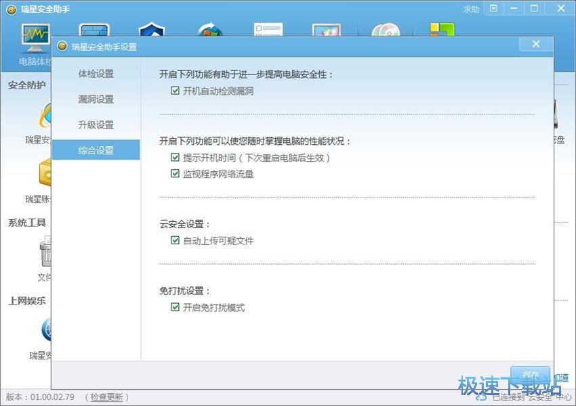Open the blue shield protection icon in toolbar
The width and height of the screenshot is (576, 406).
(152, 29)
